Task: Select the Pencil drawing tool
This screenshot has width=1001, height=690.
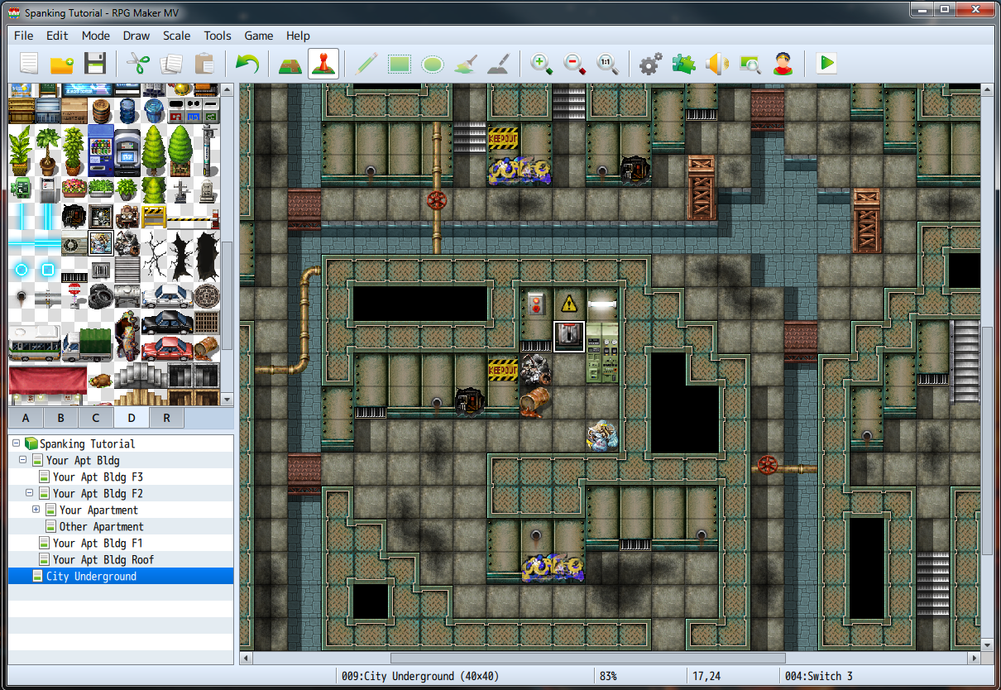Action: (x=366, y=64)
